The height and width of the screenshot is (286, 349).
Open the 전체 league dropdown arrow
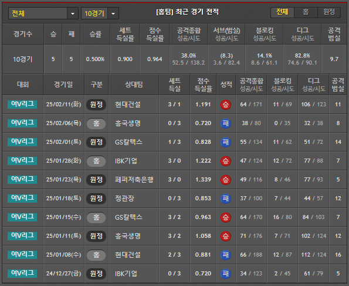click(x=73, y=14)
